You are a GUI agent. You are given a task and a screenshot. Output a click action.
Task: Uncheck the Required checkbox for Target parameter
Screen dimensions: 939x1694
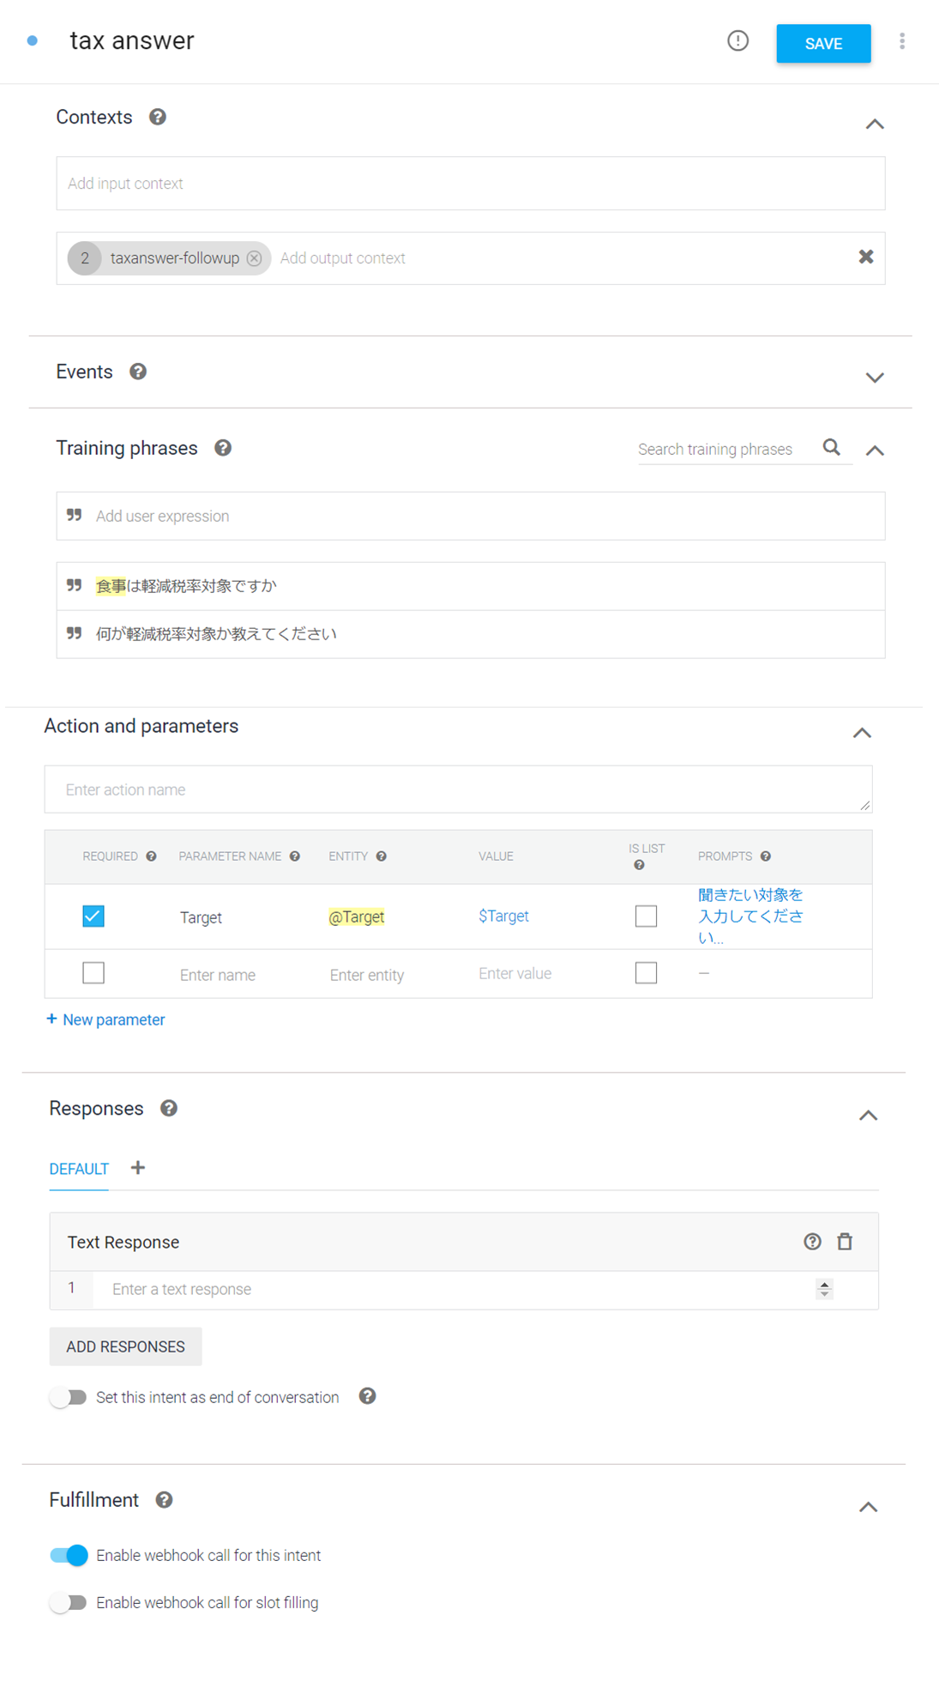[93, 917]
